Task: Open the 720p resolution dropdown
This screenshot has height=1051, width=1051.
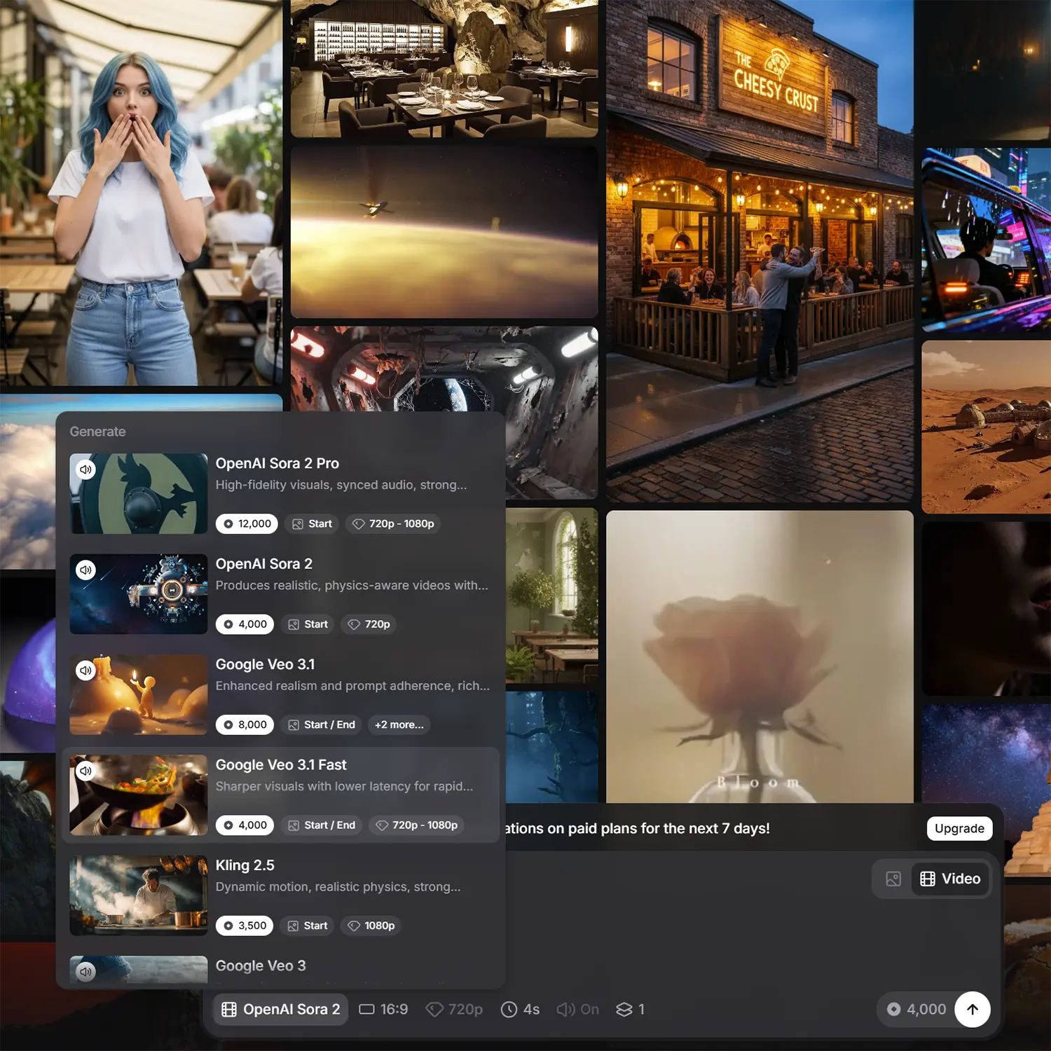Action: click(455, 1009)
